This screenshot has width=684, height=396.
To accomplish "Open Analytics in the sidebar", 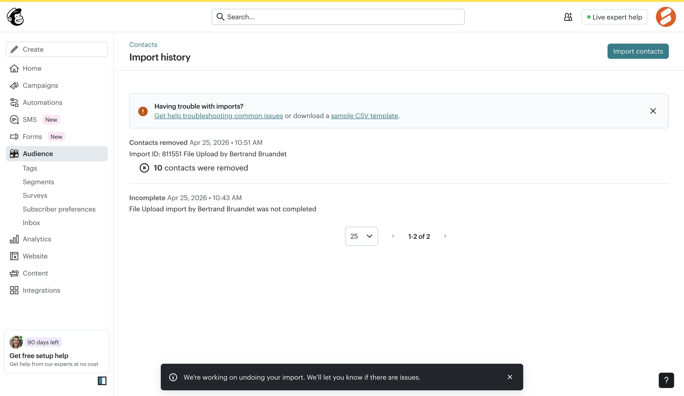I will pos(57,239).
